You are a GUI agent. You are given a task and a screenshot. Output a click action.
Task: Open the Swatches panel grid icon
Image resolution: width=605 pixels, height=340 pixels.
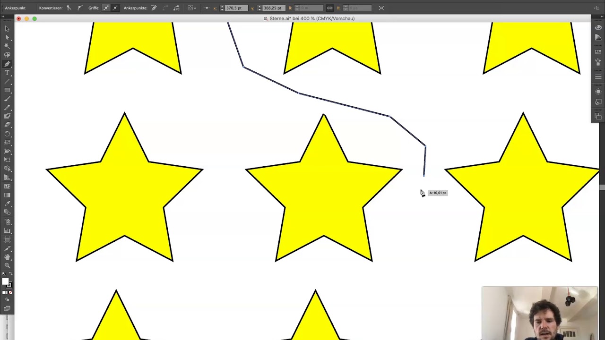click(598, 52)
